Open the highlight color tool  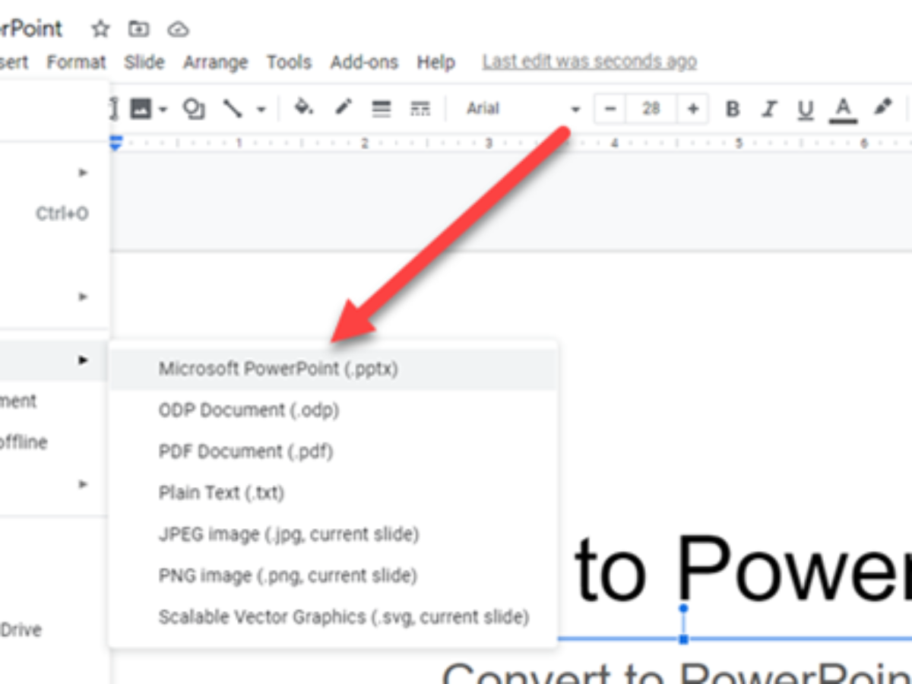click(882, 108)
